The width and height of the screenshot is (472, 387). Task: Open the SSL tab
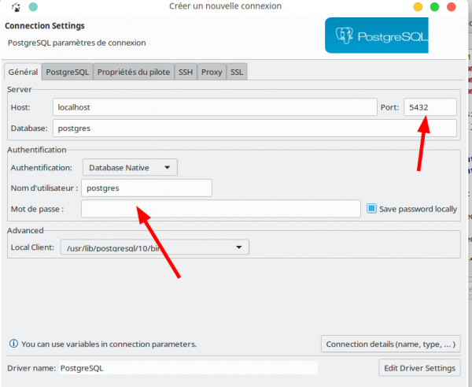click(237, 72)
